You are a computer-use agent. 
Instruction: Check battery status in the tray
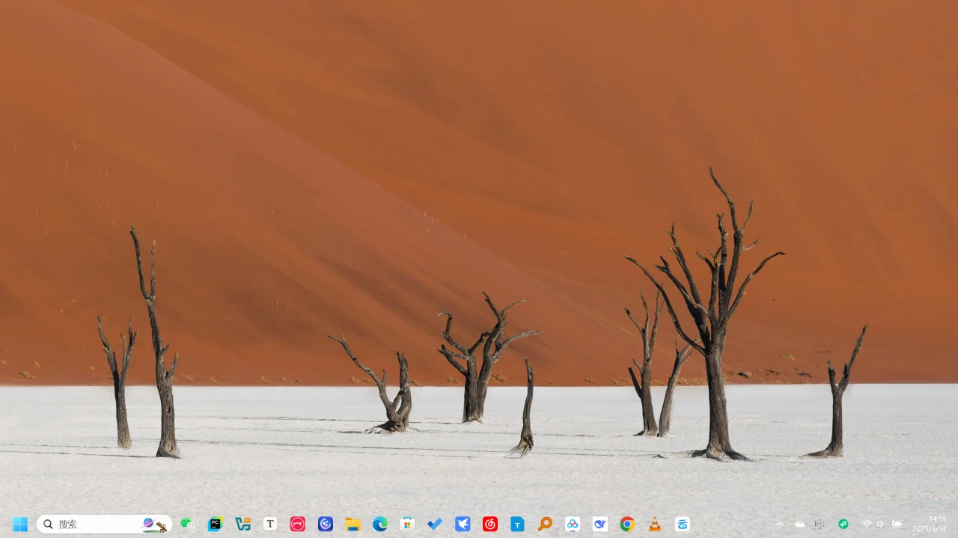(x=897, y=524)
